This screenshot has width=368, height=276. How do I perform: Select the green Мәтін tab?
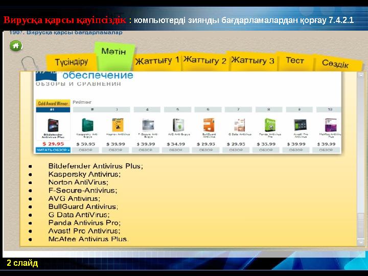(114, 56)
